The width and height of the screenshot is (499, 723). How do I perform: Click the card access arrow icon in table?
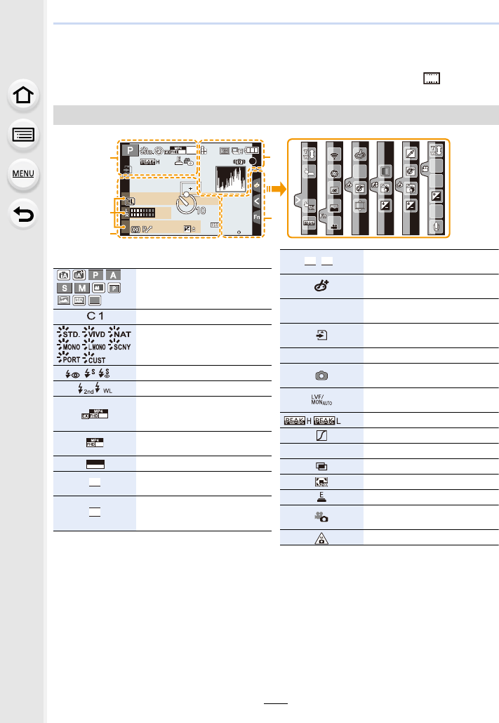(x=321, y=336)
